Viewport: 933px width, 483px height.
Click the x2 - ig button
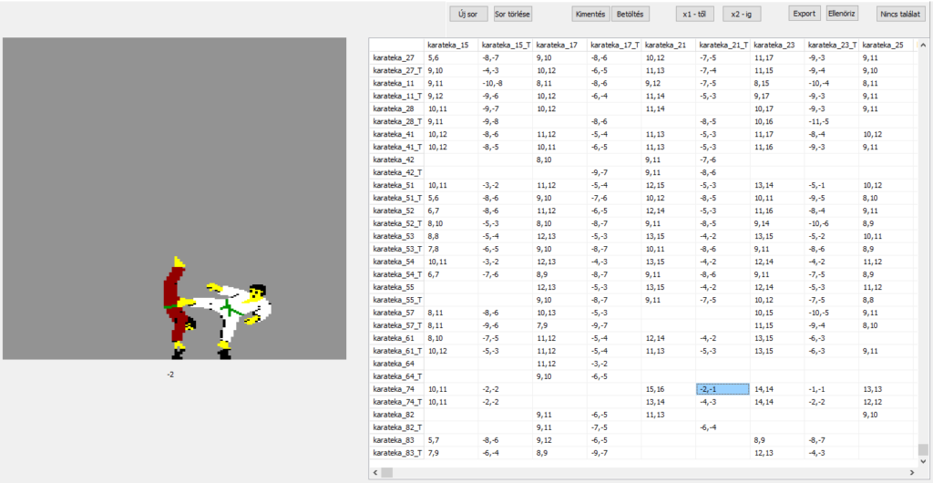(x=744, y=14)
